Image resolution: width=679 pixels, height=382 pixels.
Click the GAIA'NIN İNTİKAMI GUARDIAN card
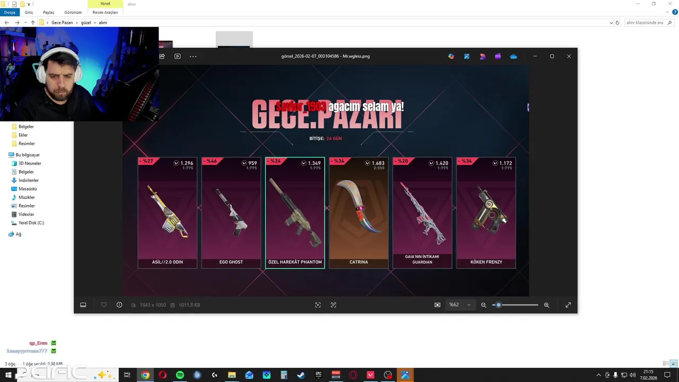pyautogui.click(x=422, y=213)
